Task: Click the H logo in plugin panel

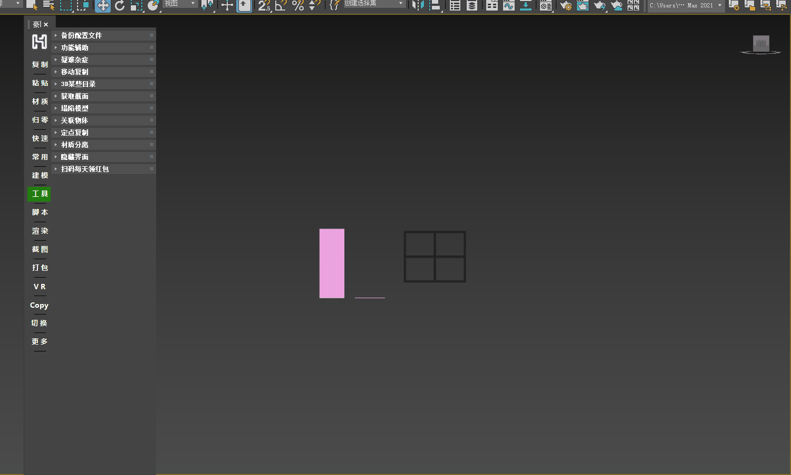Action: [x=40, y=42]
